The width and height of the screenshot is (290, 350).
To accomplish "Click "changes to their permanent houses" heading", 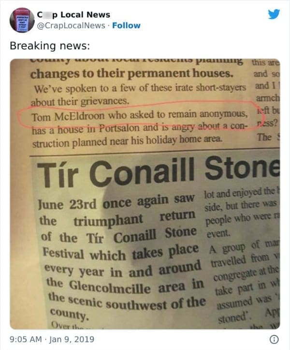I will coord(132,75).
